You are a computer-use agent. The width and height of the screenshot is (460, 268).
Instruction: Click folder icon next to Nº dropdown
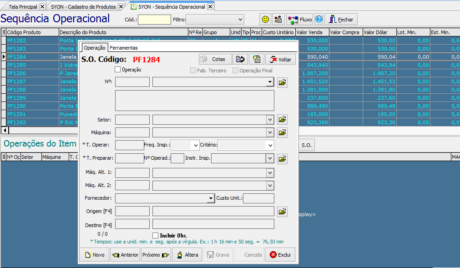click(282, 82)
